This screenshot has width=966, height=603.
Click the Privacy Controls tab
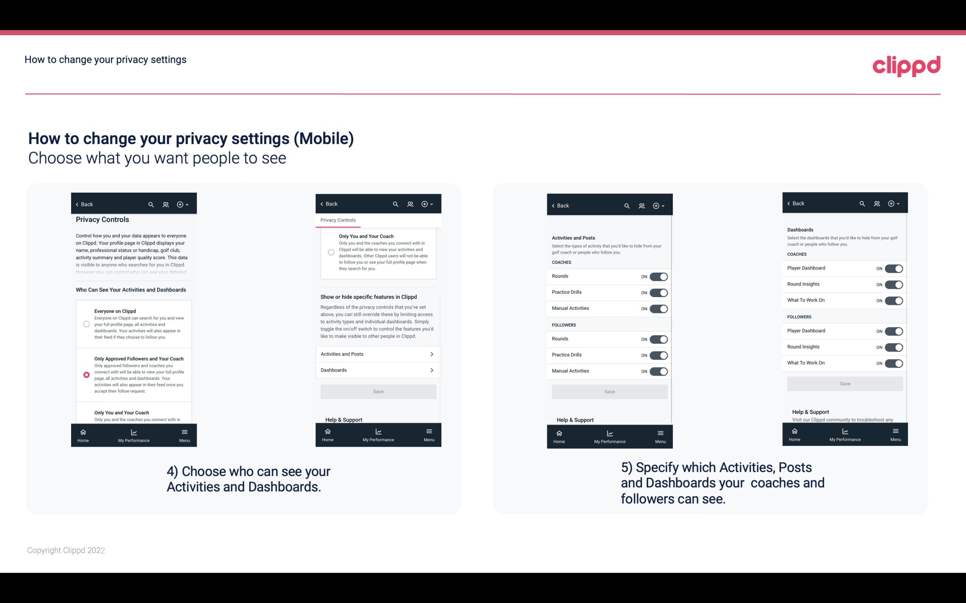pyautogui.click(x=337, y=220)
